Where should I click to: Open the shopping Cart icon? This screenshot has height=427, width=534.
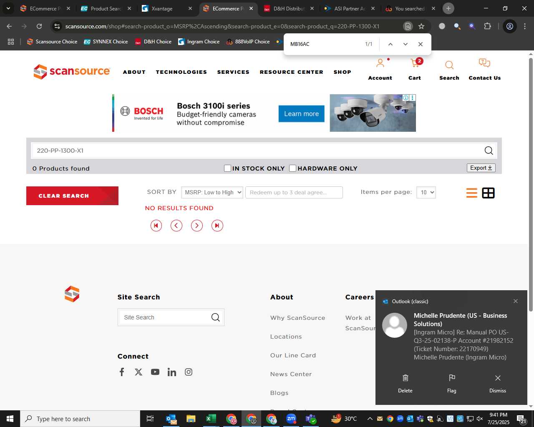point(415,63)
